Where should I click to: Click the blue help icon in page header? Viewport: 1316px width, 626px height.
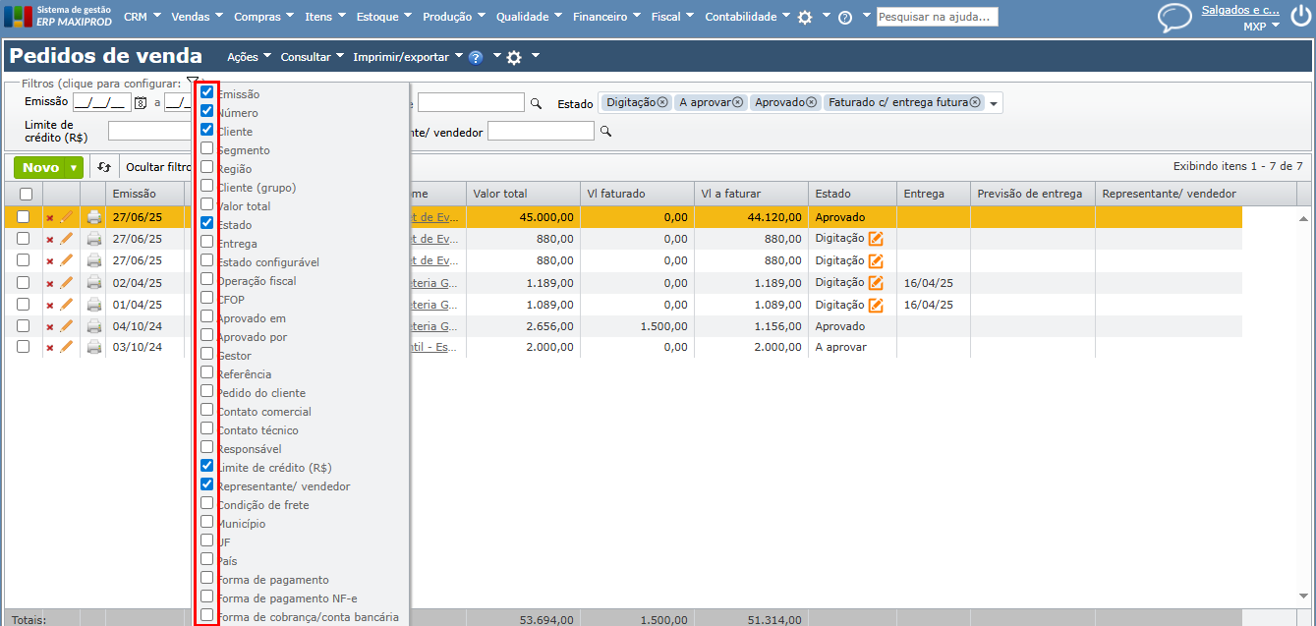[x=476, y=57]
